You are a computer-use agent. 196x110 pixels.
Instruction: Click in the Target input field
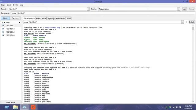click(47, 9)
